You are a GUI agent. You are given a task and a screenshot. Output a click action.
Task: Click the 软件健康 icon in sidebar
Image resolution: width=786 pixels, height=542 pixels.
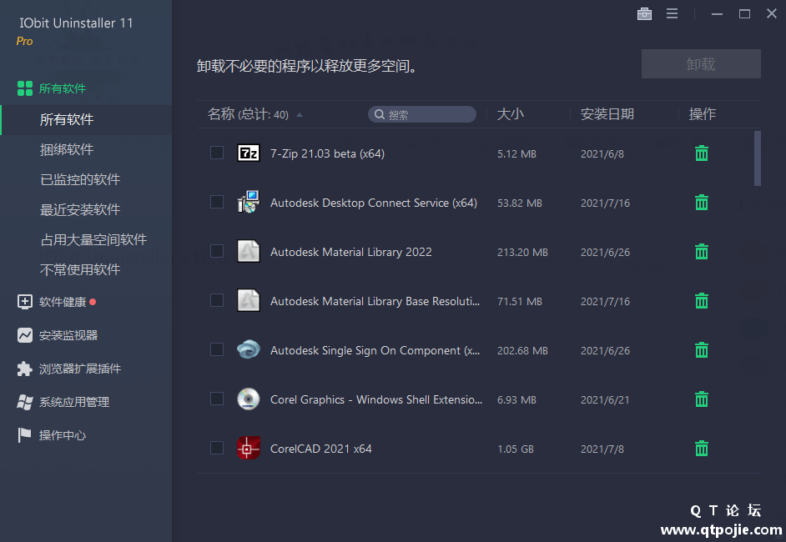pyautogui.click(x=24, y=302)
